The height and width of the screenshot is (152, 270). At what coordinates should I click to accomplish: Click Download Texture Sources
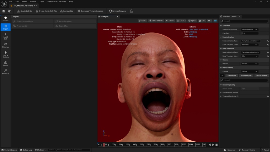pyautogui.click(x=91, y=11)
